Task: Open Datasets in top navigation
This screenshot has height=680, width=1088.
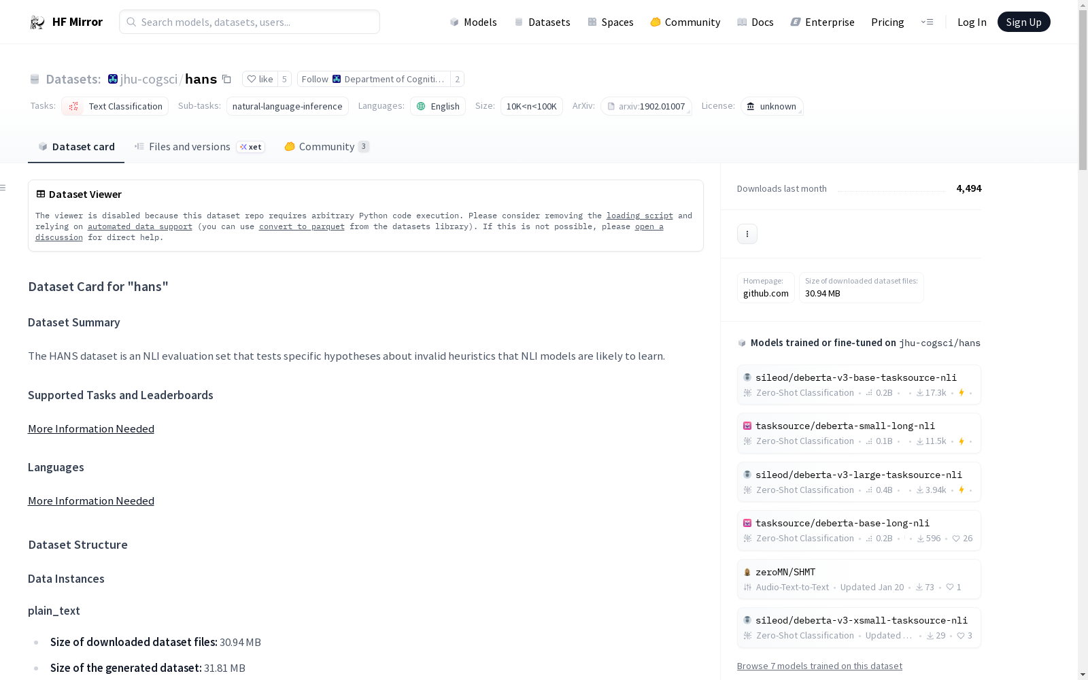Action: pyautogui.click(x=542, y=22)
